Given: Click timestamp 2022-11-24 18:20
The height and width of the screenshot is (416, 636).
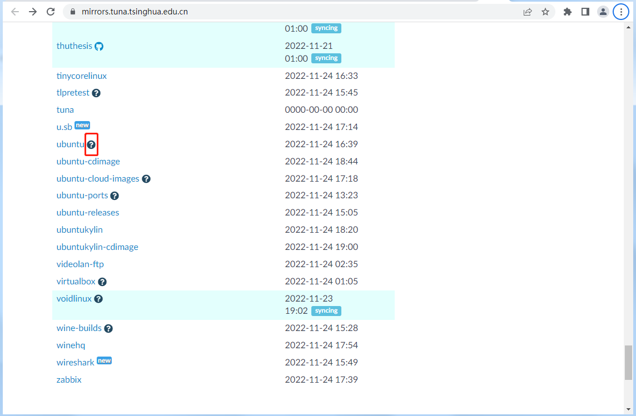Looking at the screenshot, I should [x=321, y=230].
